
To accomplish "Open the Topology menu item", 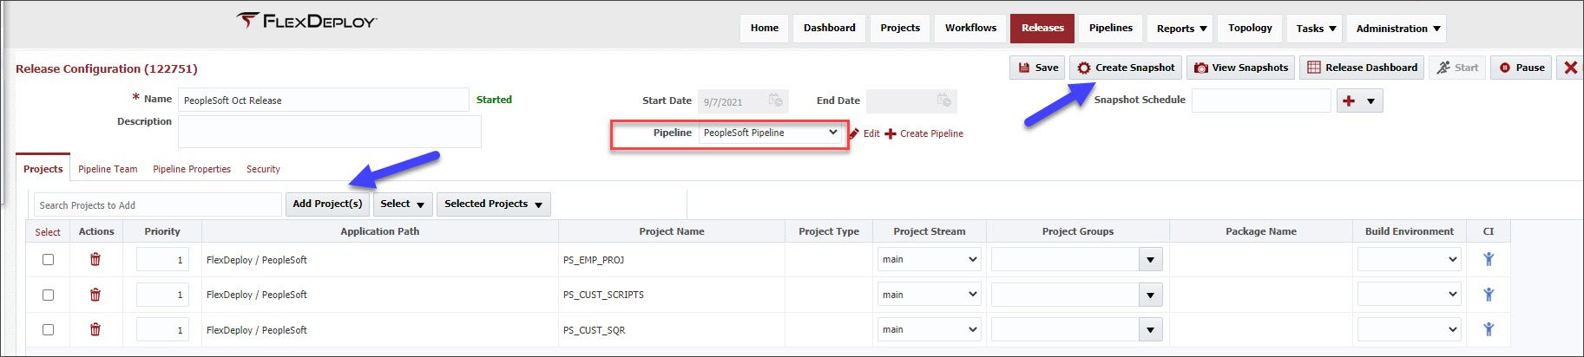I will pyautogui.click(x=1250, y=28).
